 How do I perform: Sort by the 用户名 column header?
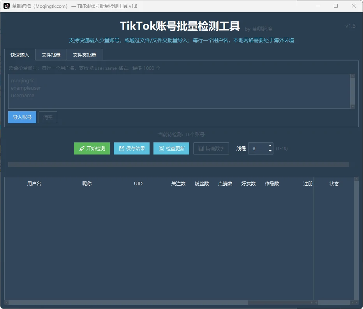34,183
